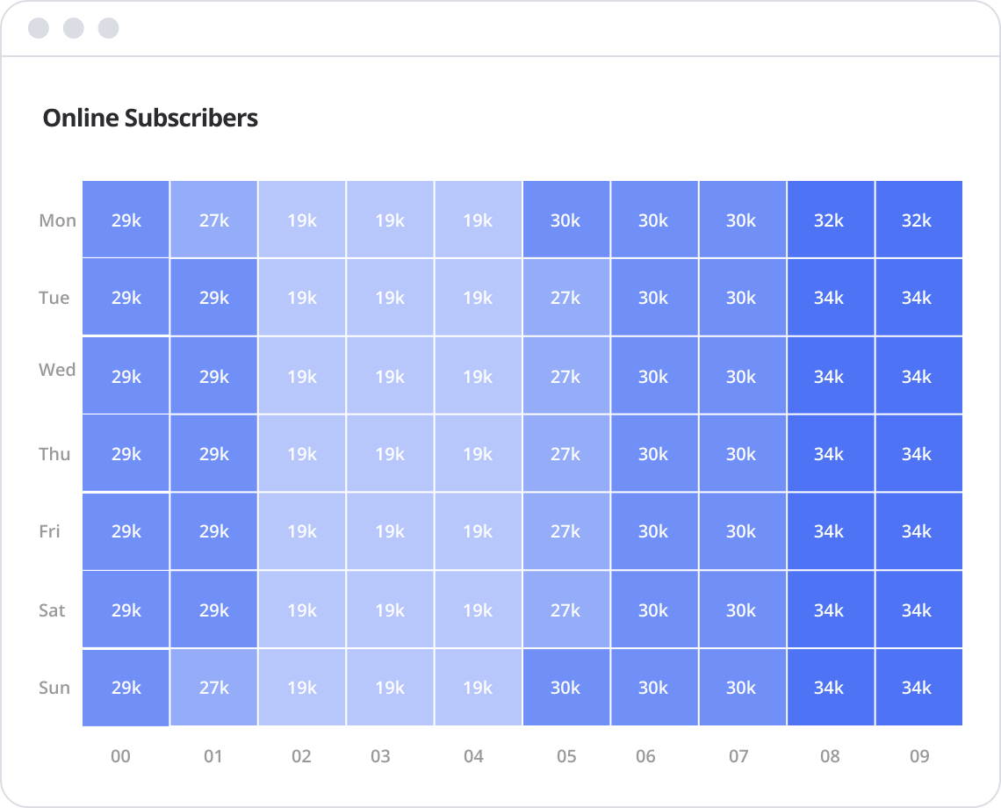Select the Thursday 05 cell showing 27k
This screenshot has height=808, width=1001.
(x=566, y=453)
